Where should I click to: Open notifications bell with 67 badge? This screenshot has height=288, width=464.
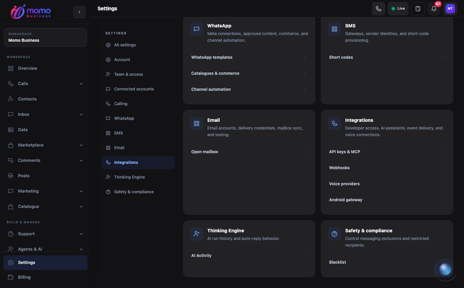pos(434,9)
